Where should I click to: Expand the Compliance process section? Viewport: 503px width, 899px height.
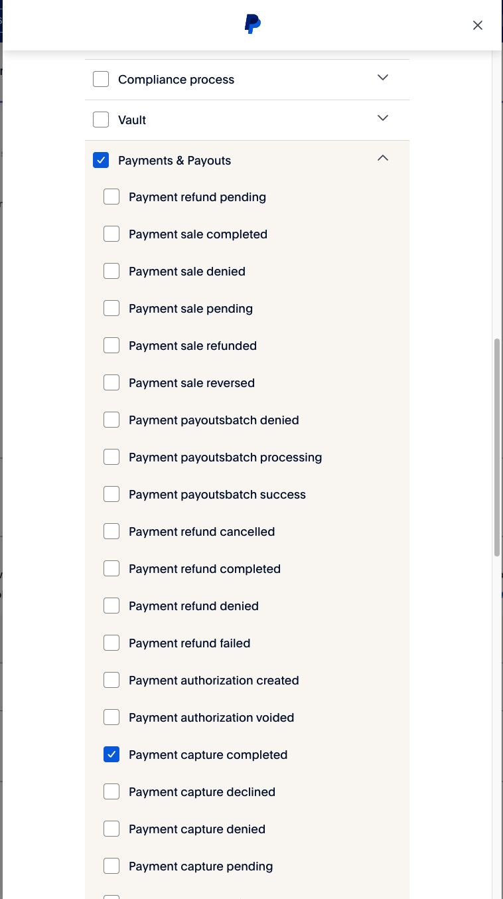(x=382, y=78)
